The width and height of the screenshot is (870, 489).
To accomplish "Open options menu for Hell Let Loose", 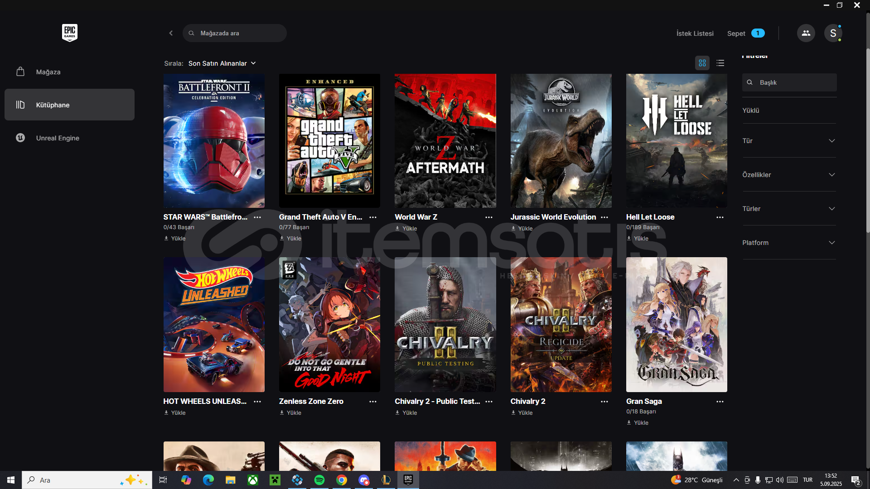I will click(720, 217).
